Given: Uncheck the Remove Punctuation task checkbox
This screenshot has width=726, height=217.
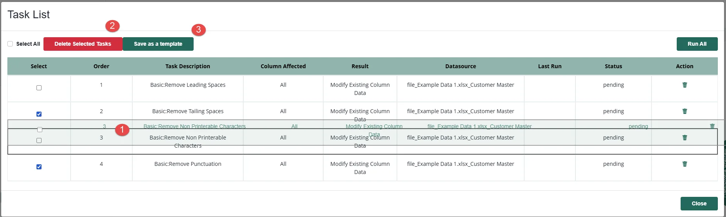Looking at the screenshot, I should point(39,167).
